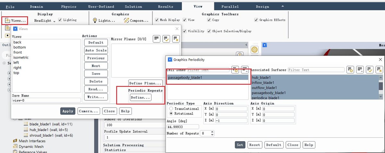385x153 pixels.
Task: Deselect all Associated Surfaces X icon
Action: pos(379,70)
